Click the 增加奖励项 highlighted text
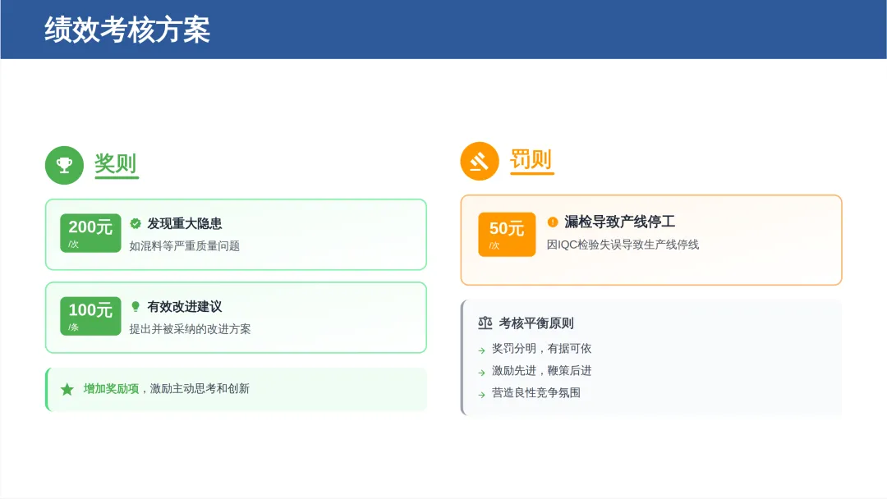 [111, 388]
